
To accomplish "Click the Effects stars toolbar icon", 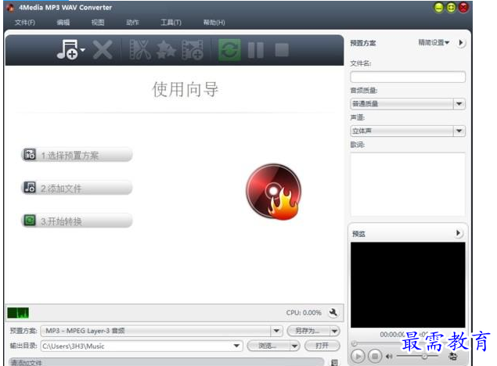I will [x=166, y=50].
